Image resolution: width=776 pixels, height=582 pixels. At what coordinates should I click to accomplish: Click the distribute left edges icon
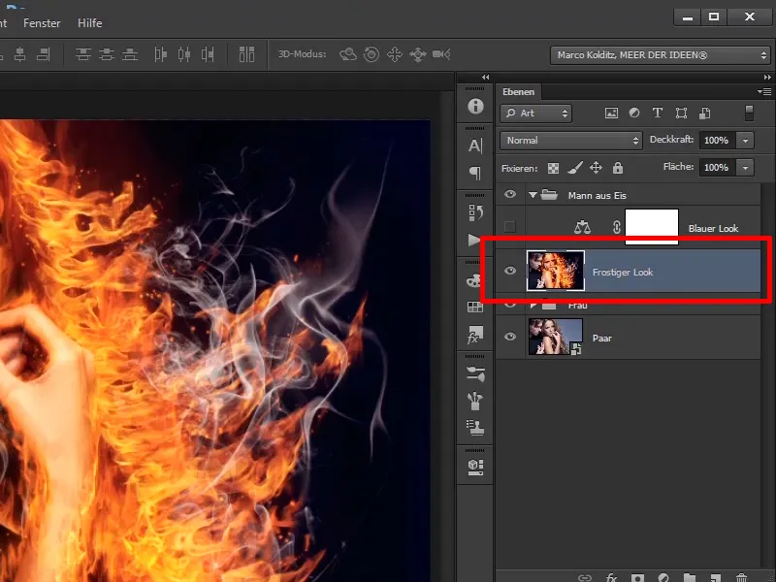click(x=160, y=54)
